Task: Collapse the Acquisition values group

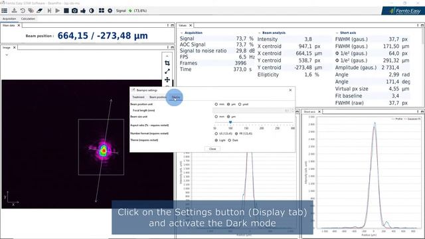Action: [x=181, y=33]
